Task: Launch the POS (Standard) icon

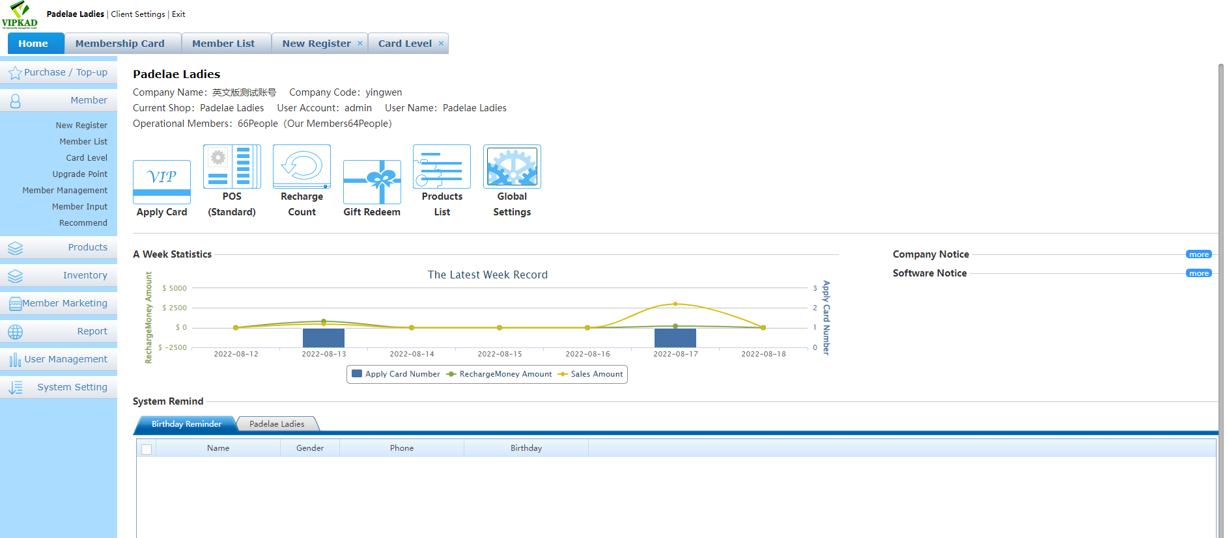Action: (232, 167)
